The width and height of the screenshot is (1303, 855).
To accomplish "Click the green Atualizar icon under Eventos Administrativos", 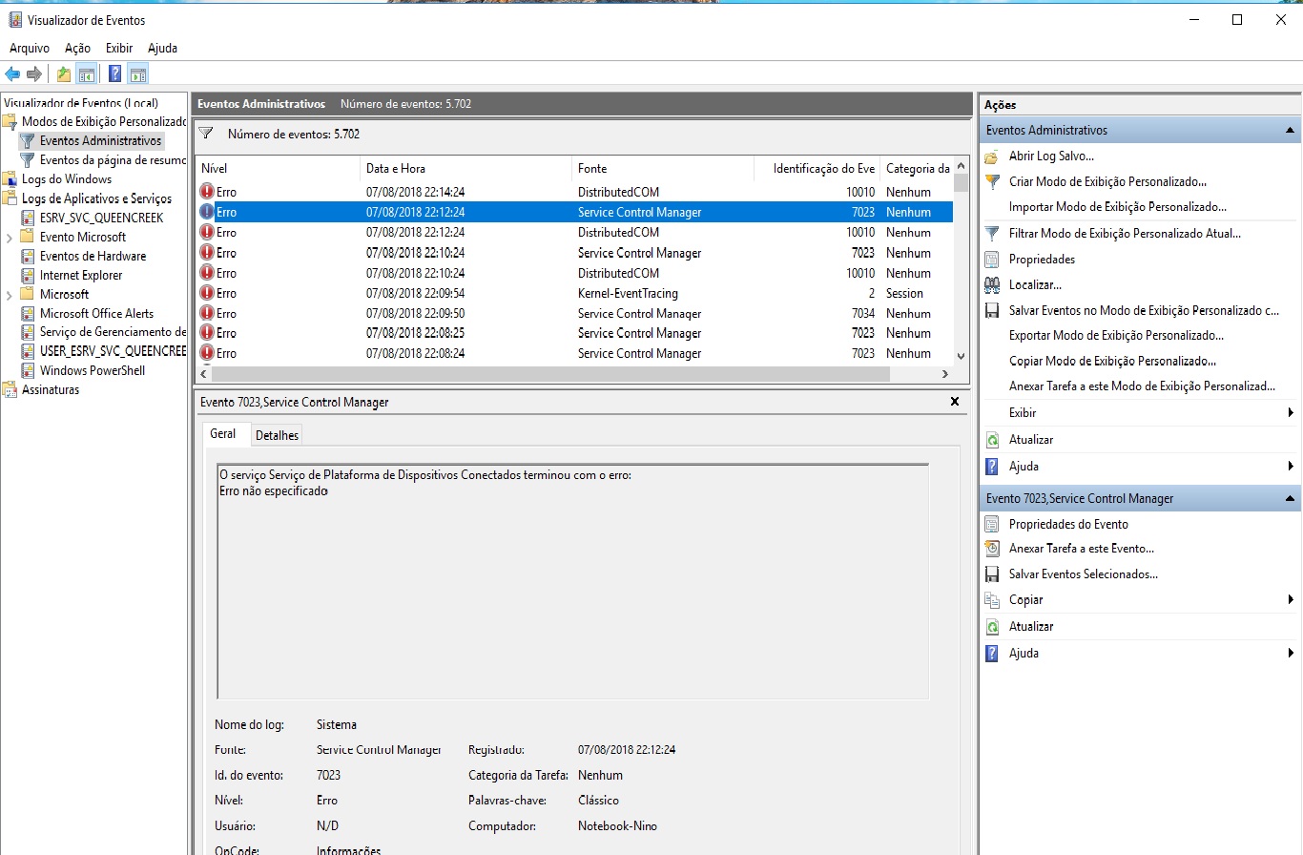I will click(992, 440).
